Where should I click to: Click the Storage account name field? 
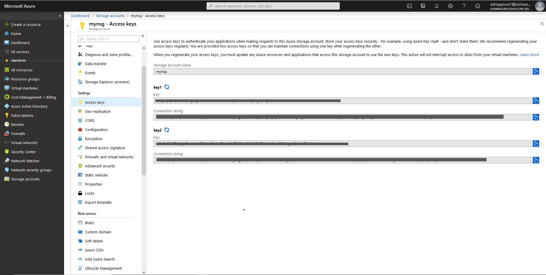point(342,72)
